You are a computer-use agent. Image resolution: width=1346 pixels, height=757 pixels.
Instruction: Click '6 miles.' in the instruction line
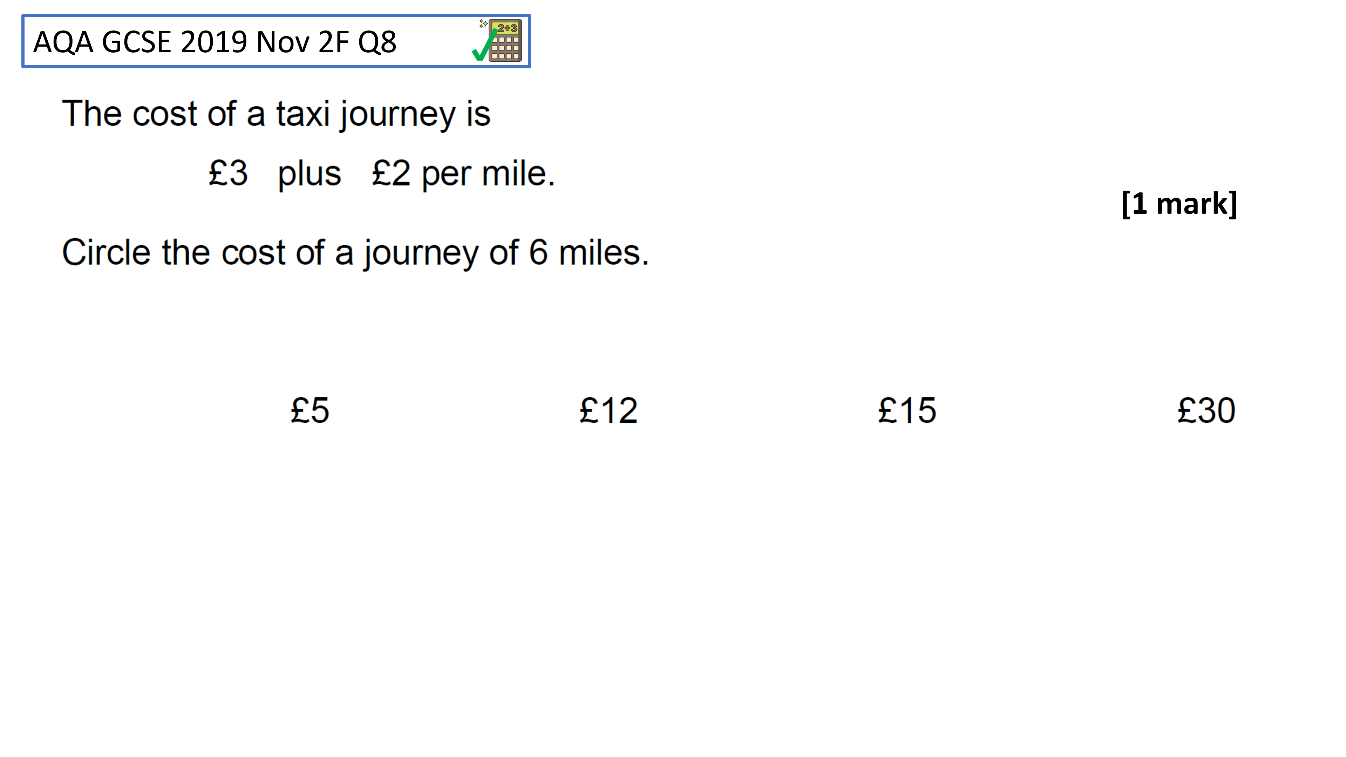pyautogui.click(x=589, y=253)
